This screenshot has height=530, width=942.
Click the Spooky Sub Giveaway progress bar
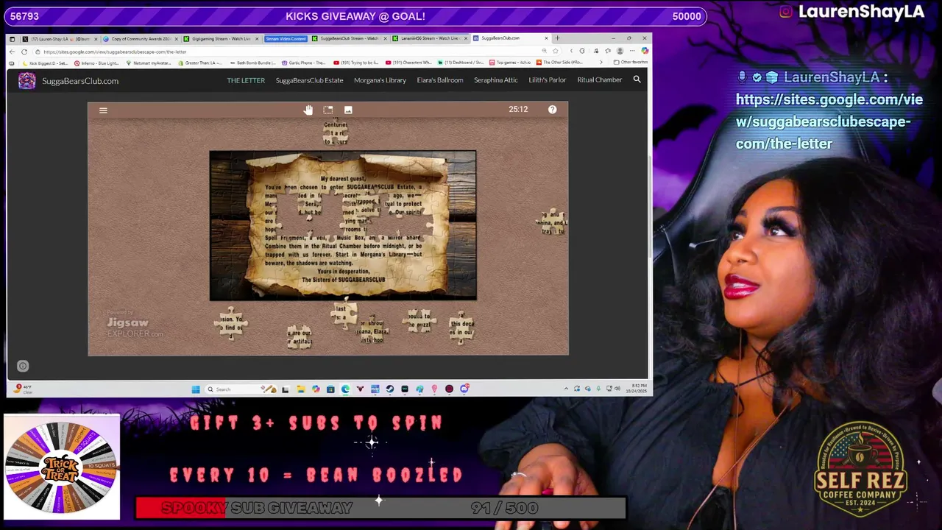click(x=380, y=508)
